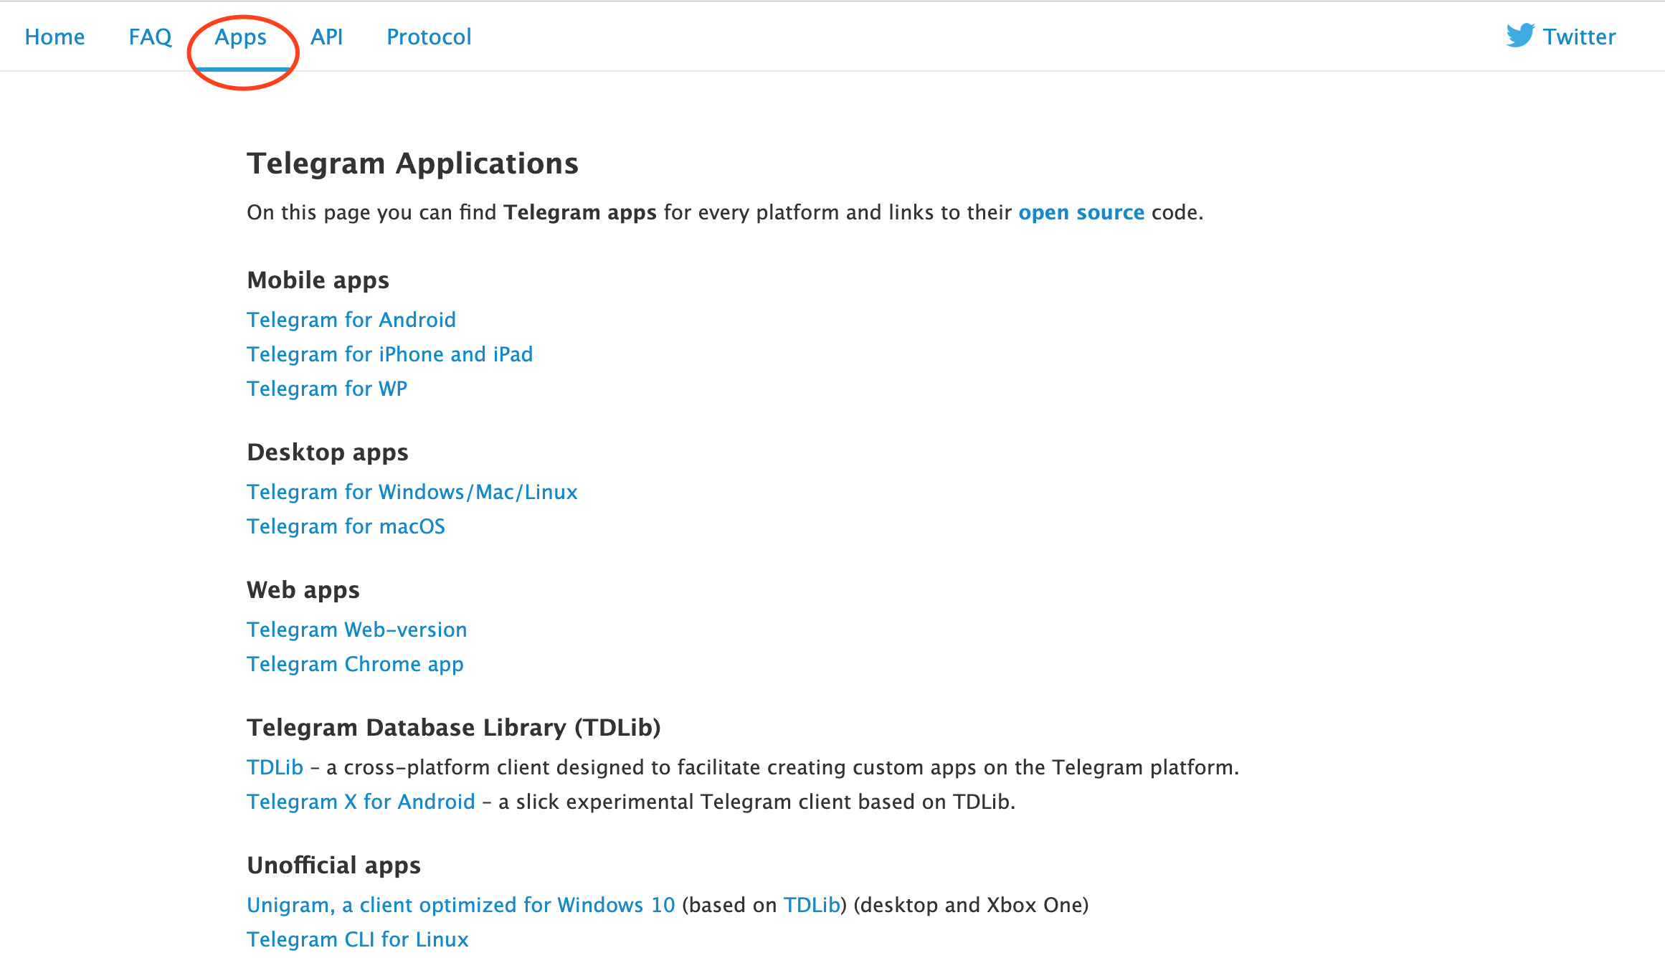Visit the Telegram for WP link

point(327,389)
